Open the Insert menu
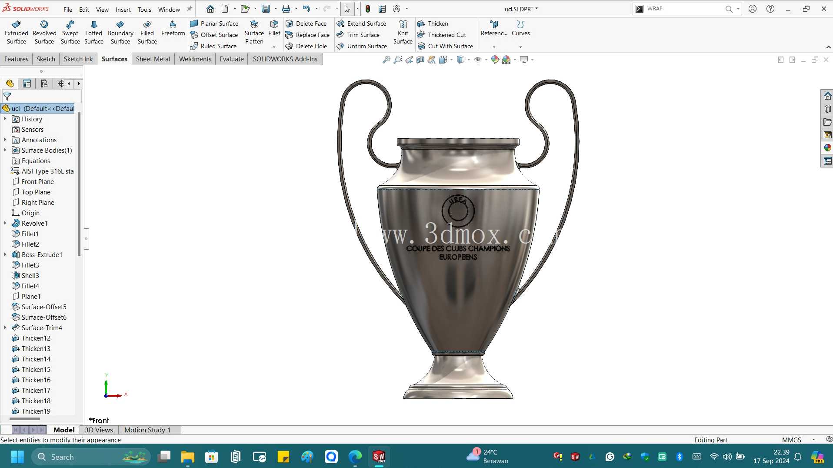The image size is (833, 468). (123, 9)
